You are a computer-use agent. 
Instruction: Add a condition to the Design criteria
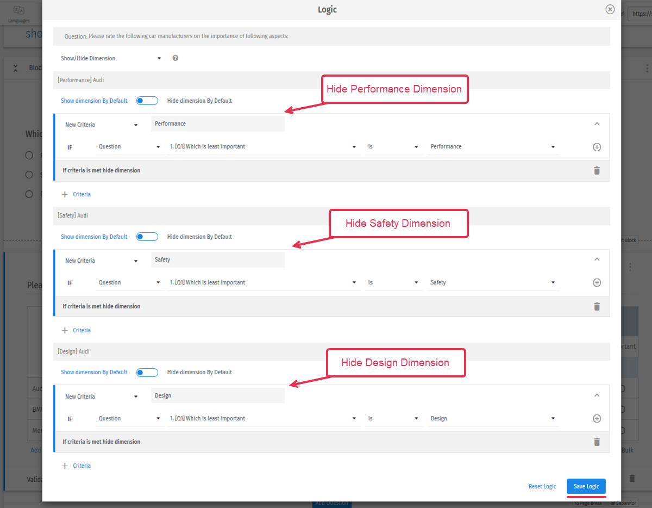tap(597, 418)
